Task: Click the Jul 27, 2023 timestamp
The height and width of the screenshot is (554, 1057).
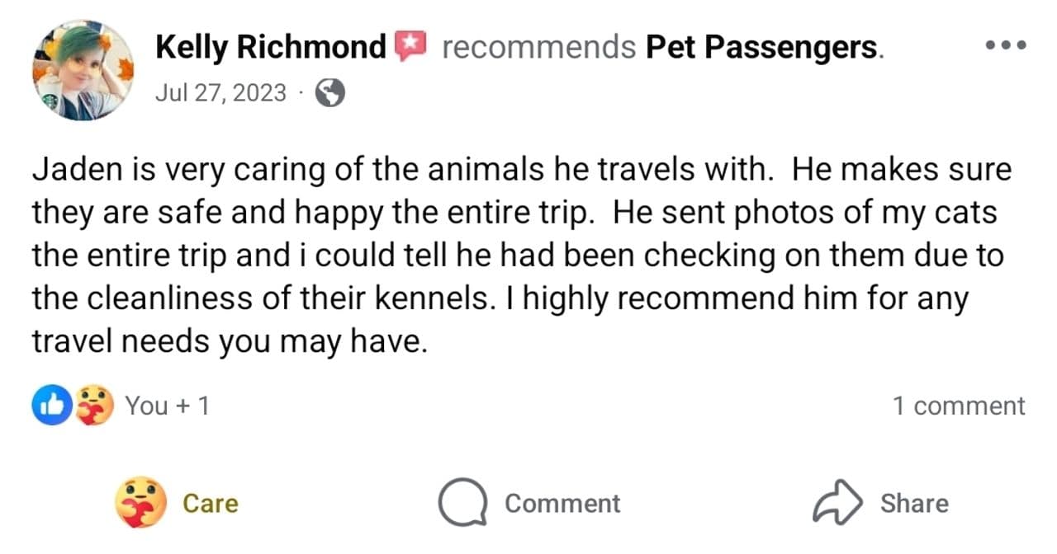Action: pyautogui.click(x=220, y=92)
